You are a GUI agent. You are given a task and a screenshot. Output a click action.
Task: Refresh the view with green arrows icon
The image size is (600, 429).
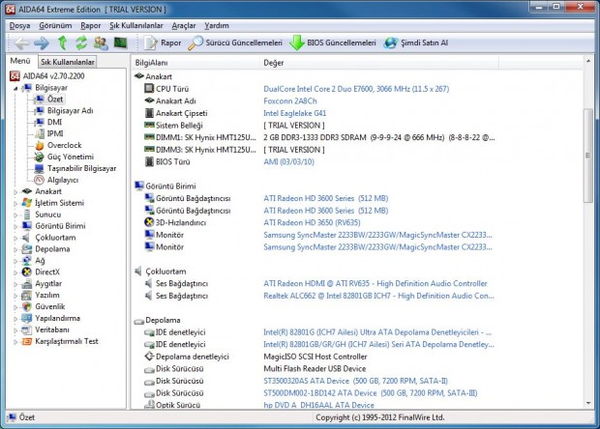point(81,43)
